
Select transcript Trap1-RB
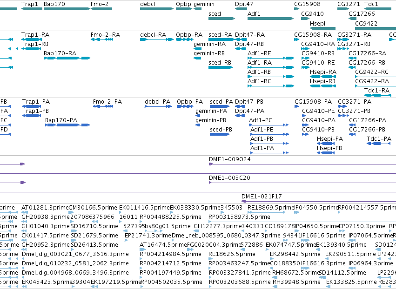pyautogui.click(x=35, y=44)
